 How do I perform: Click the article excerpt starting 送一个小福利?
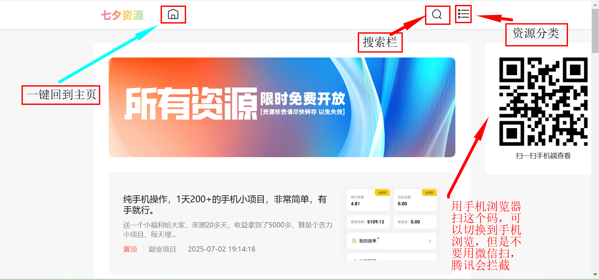[228, 230]
